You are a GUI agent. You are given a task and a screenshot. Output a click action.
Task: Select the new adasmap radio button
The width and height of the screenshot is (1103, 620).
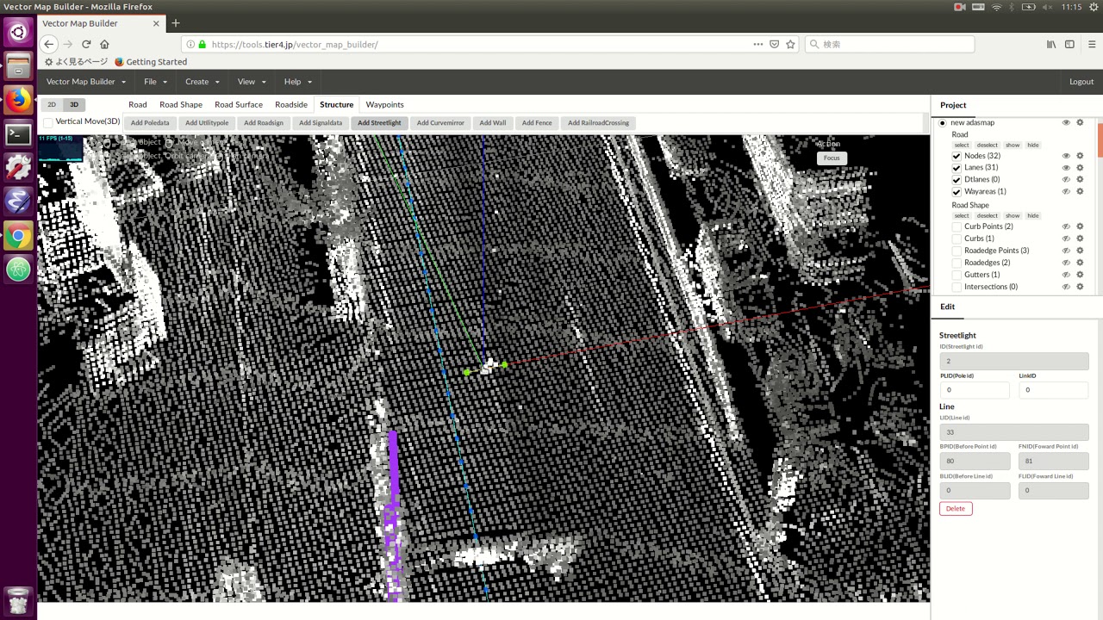coord(943,123)
